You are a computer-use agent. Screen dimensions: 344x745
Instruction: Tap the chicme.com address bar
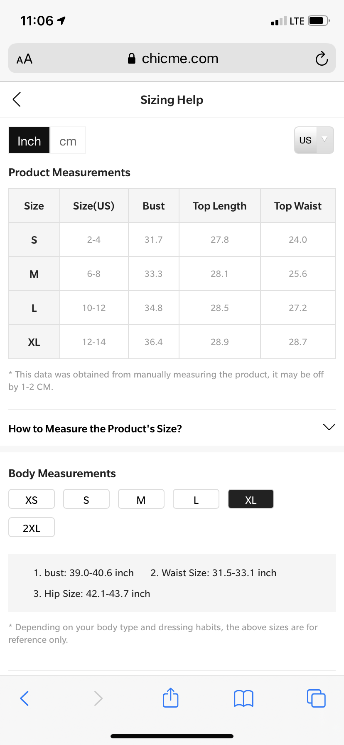pyautogui.click(x=179, y=59)
